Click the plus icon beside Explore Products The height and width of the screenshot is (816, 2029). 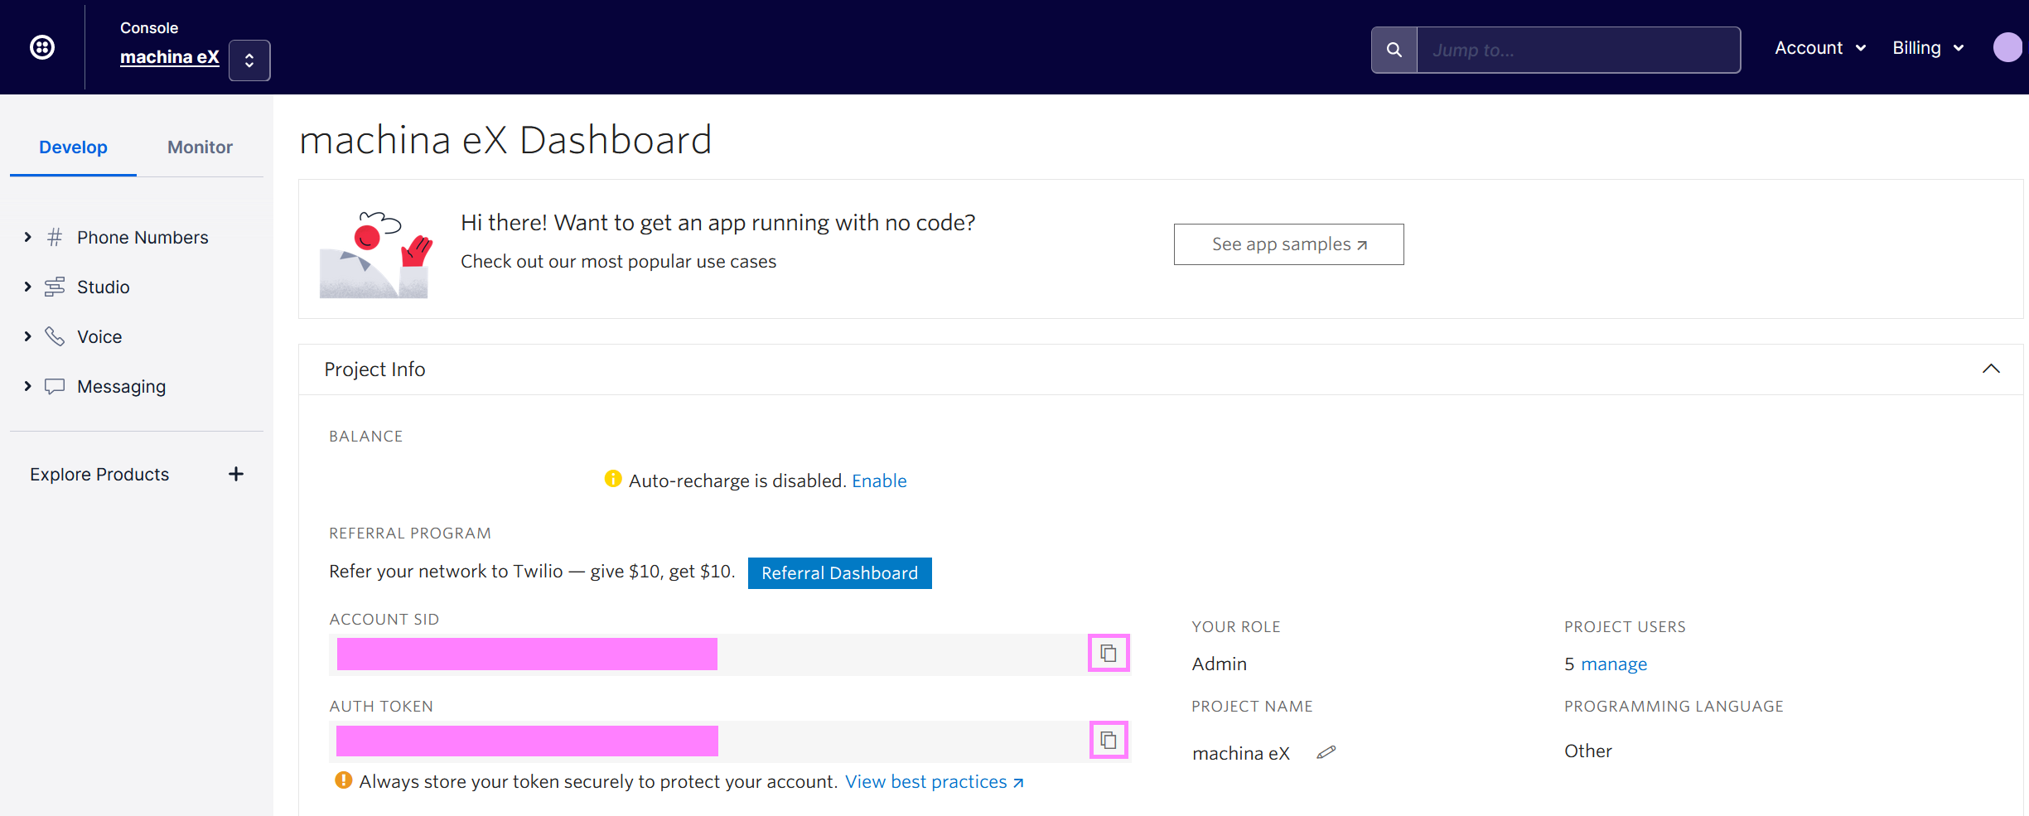(x=236, y=474)
